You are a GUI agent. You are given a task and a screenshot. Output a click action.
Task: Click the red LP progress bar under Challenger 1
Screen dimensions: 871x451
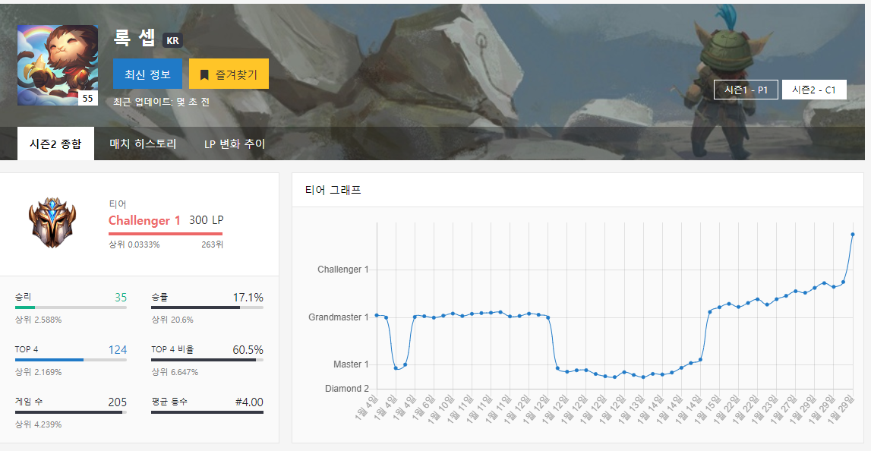[x=166, y=234]
